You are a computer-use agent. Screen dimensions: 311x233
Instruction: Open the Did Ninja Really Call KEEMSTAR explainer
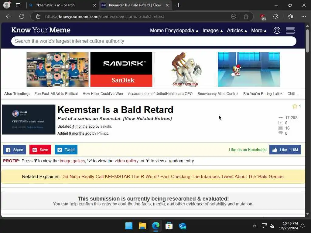(173, 177)
